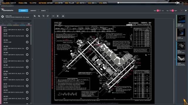Zoom in on the airport chart
This screenshot has height=105, width=188.
point(35,16)
